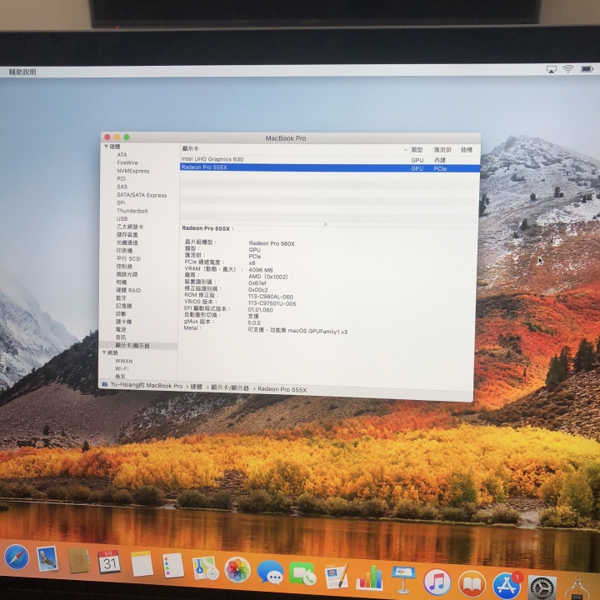Screen dimensions: 600x600
Task: Select 記憶體 in the sidebar
Action: [x=123, y=306]
